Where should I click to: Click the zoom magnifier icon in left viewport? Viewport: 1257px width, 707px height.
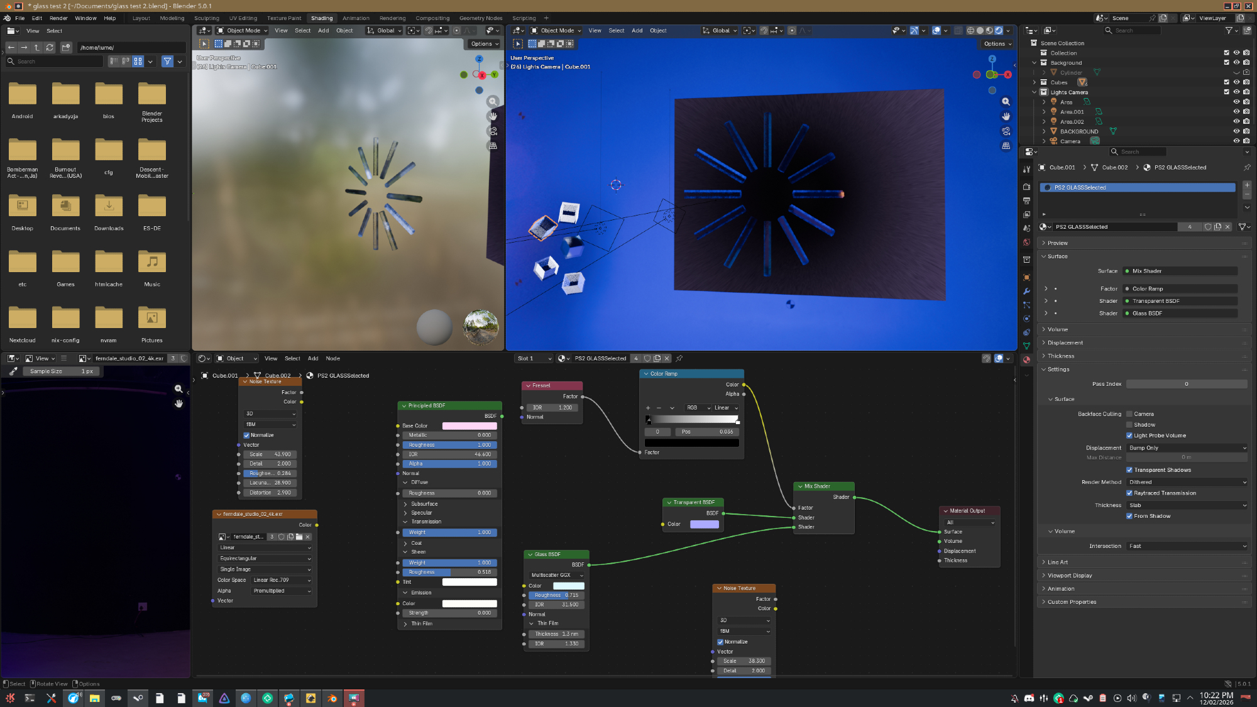point(493,101)
